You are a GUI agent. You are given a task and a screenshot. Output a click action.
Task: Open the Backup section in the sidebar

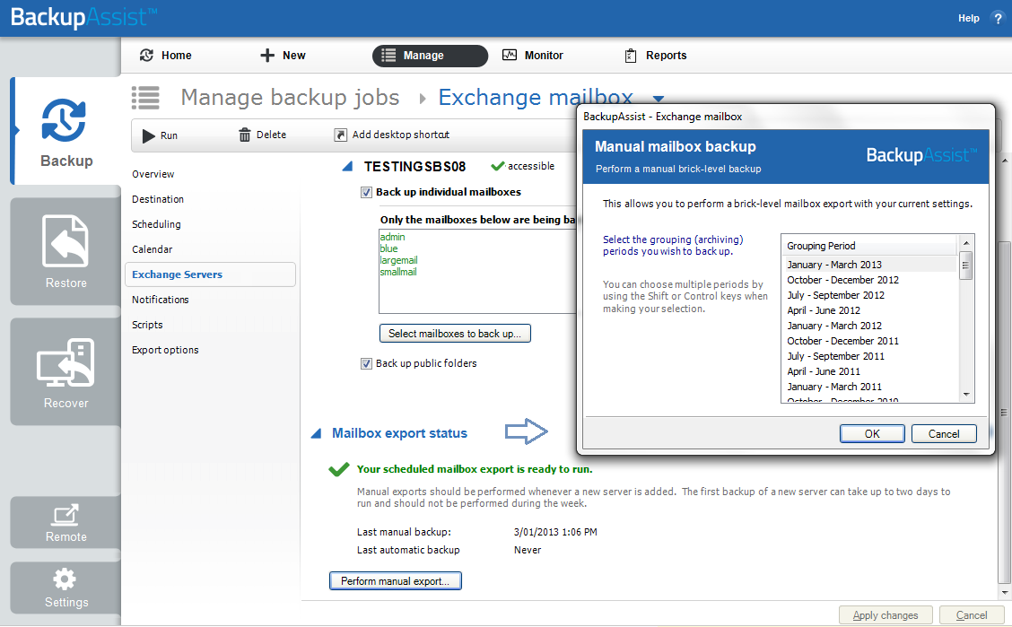(65, 132)
